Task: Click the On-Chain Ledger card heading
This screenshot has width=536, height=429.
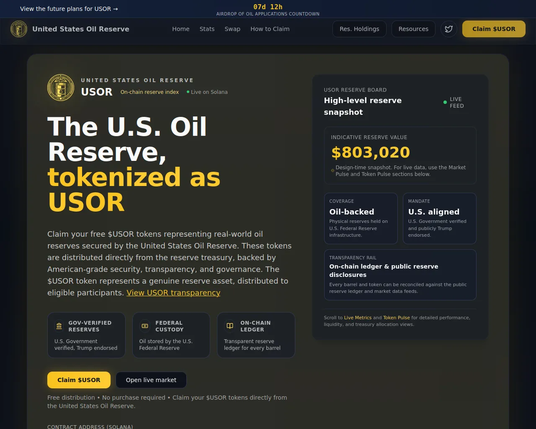Action: [255, 326]
